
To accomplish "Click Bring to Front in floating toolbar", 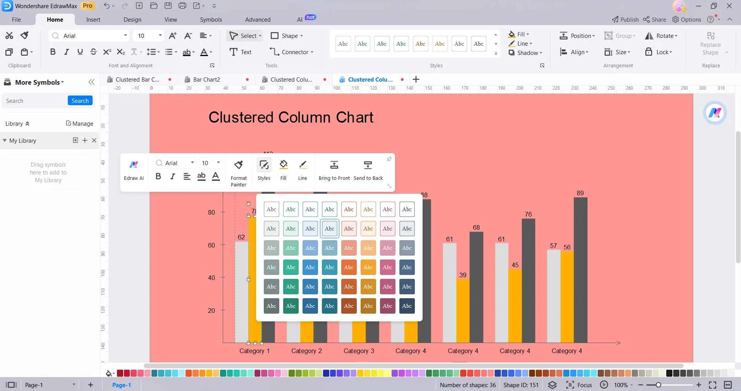I will 334,169.
